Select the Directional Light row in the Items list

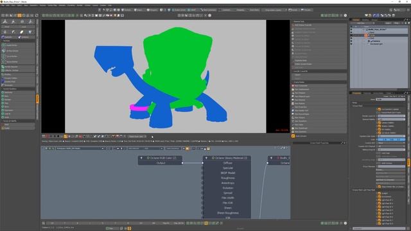tap(376, 44)
